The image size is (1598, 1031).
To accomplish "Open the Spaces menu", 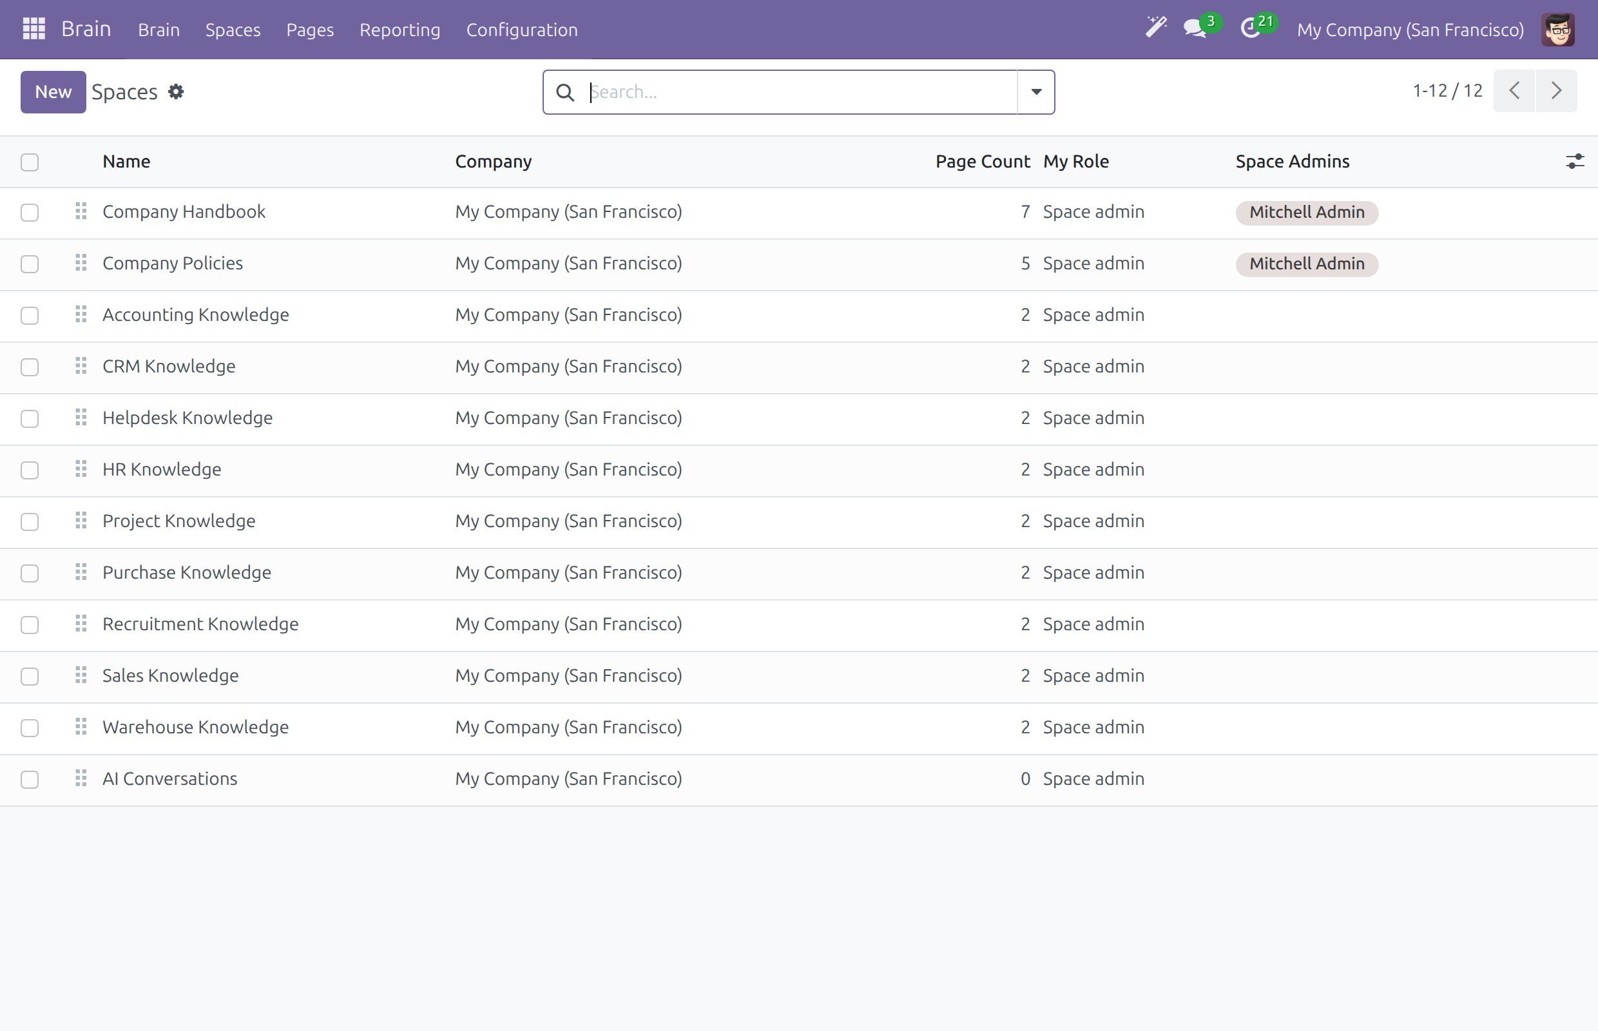I will (x=233, y=30).
